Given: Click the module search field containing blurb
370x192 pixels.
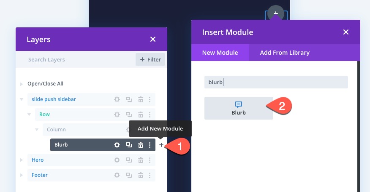Looking at the screenshot, I should (x=276, y=82).
